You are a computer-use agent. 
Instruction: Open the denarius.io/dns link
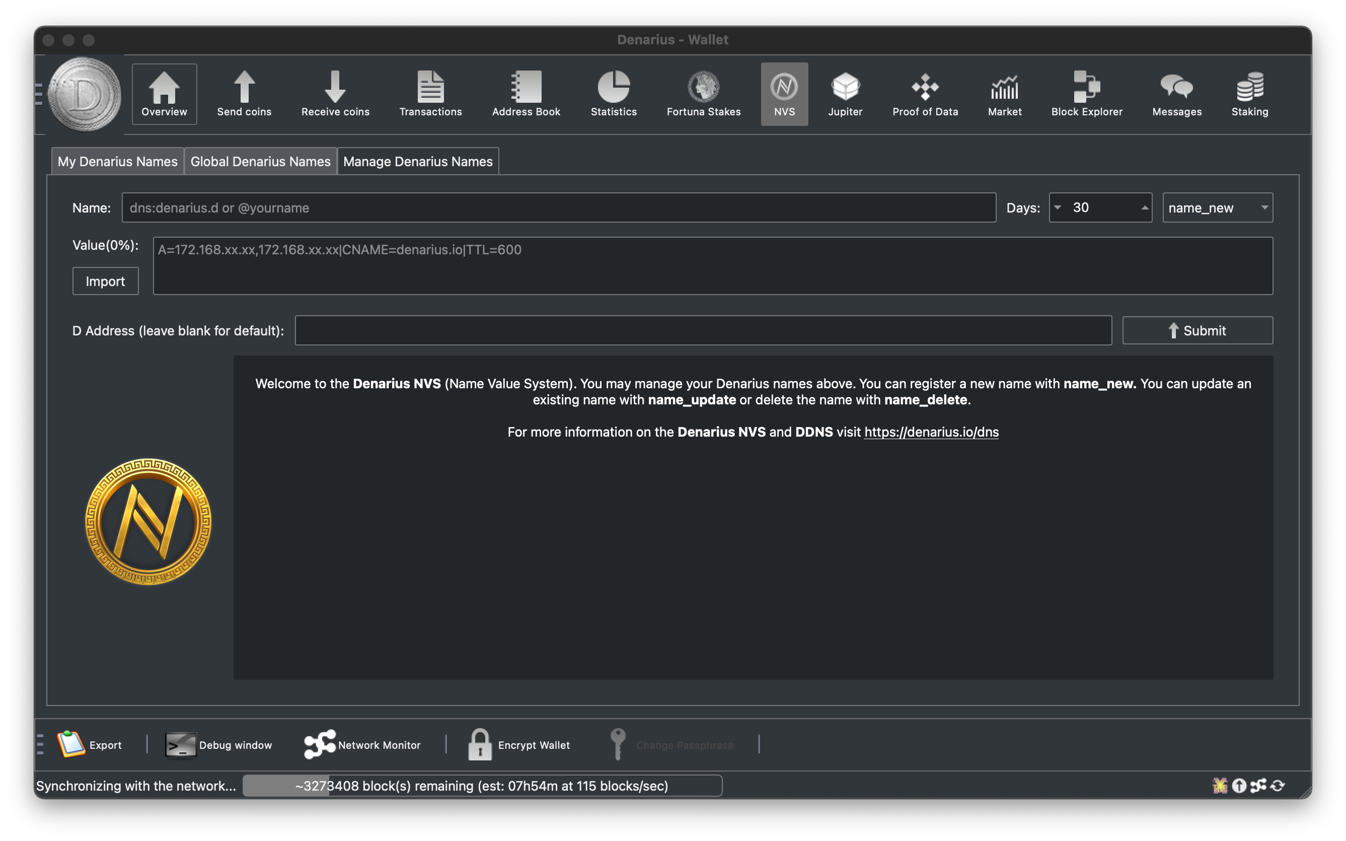[931, 432]
